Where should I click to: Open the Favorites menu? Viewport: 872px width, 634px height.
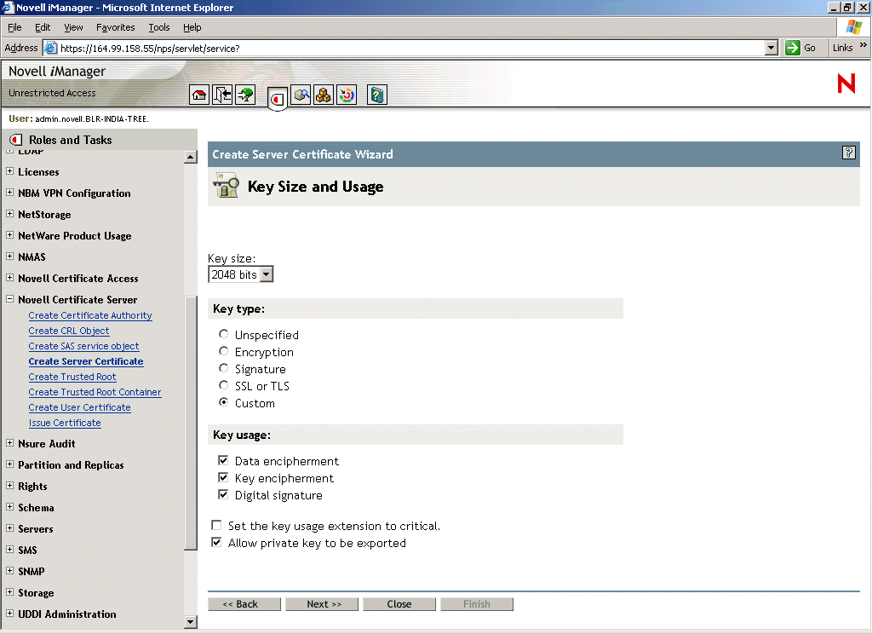pyautogui.click(x=115, y=27)
